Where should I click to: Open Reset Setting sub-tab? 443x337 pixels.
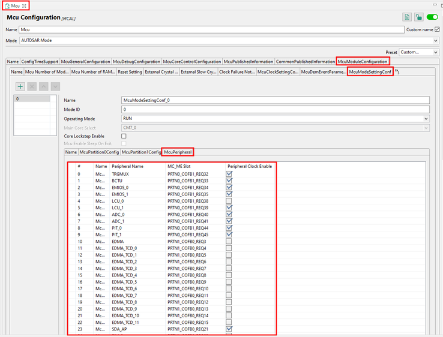(130, 72)
